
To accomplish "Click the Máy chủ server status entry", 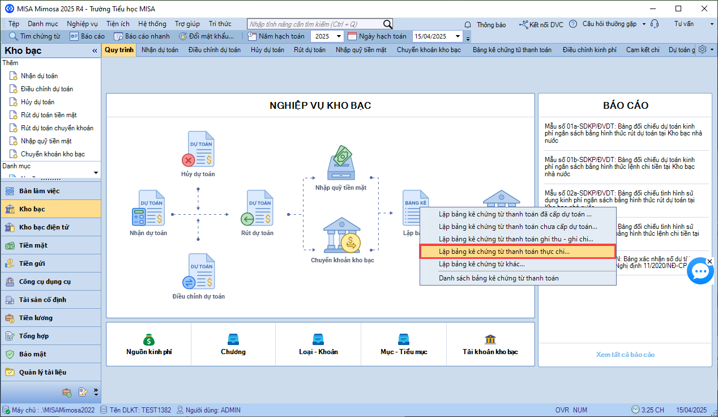I will tap(49, 410).
